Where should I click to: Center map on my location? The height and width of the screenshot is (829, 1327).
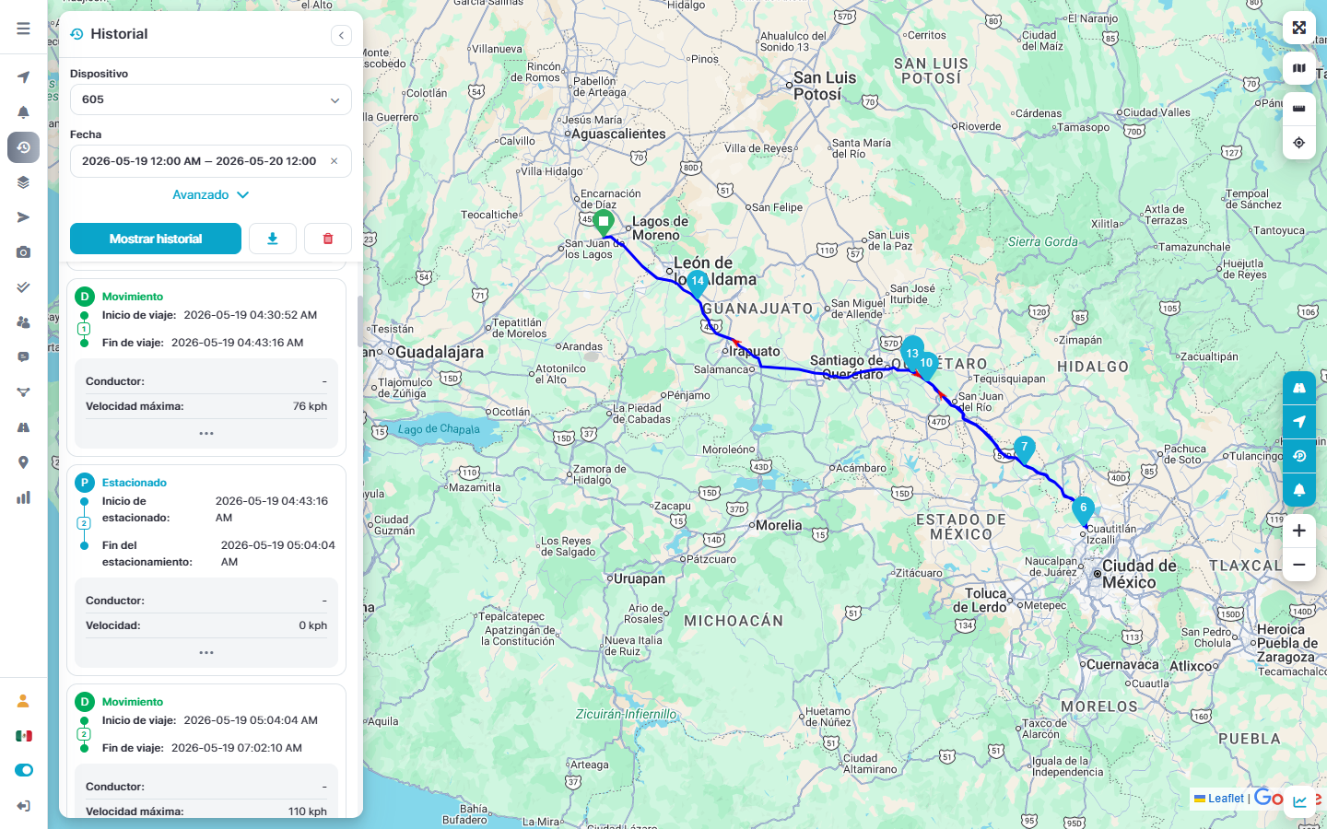1299,143
